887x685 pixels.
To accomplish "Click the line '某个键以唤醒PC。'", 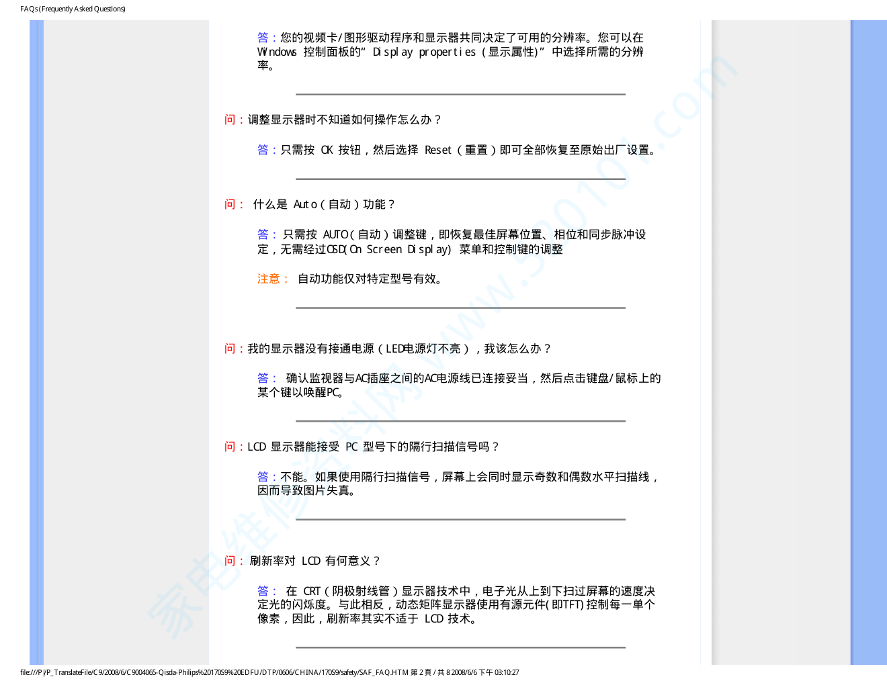I will pos(302,392).
